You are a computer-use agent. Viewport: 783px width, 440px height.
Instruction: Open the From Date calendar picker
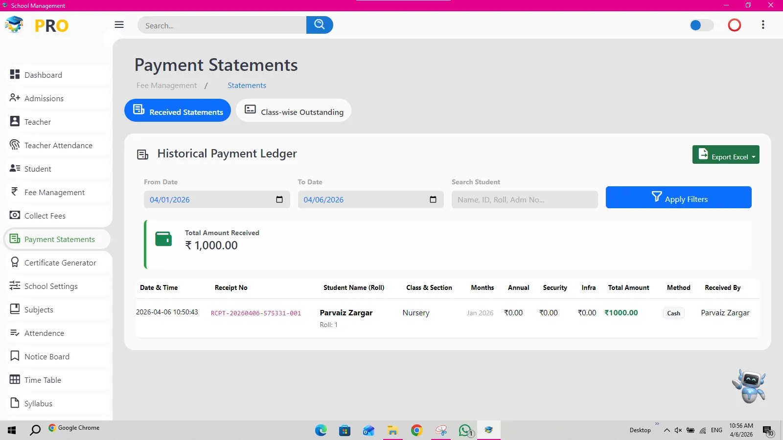279,199
